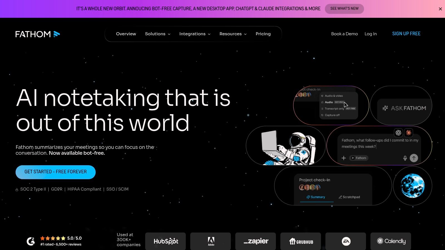Choose Capture off in capture menu
Image resolution: width=445 pixels, height=250 pixels.
pyautogui.click(x=330, y=115)
